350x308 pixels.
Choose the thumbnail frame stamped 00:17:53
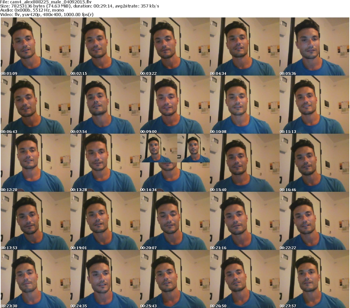[36, 221]
